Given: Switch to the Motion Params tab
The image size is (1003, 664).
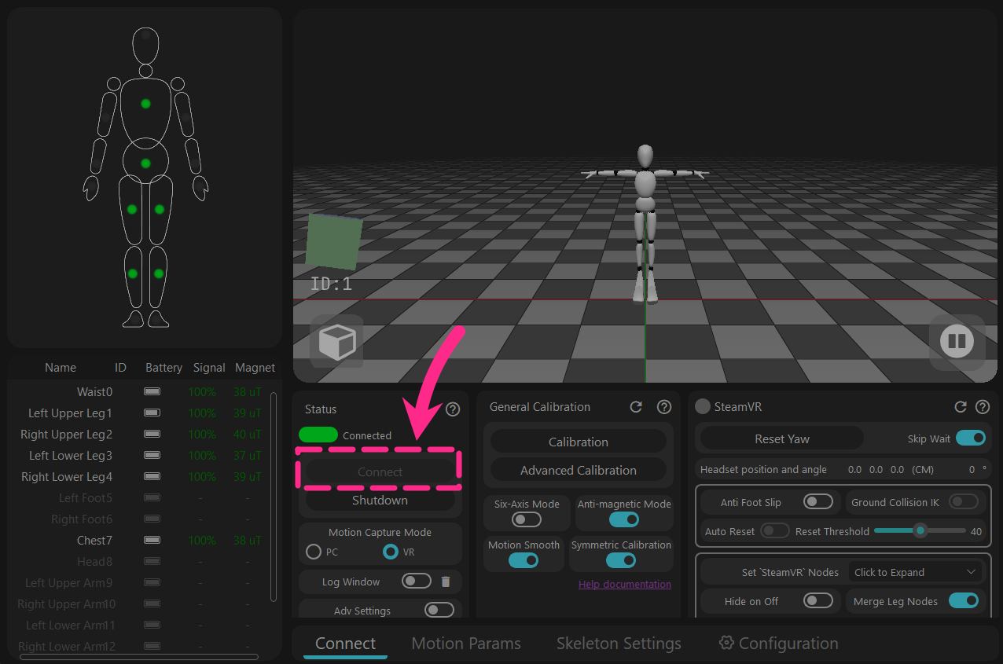Looking at the screenshot, I should [466, 644].
